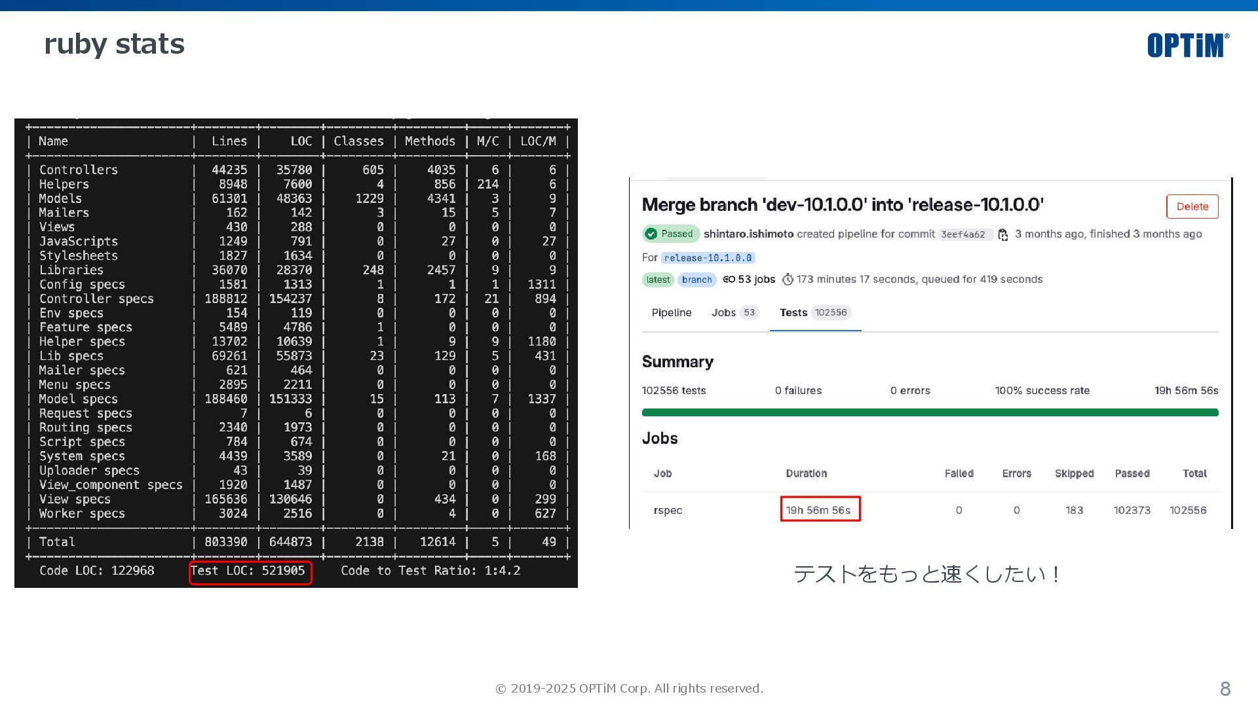Image resolution: width=1258 pixels, height=707 pixels.
Task: Click the branch badge
Action: pos(696,280)
